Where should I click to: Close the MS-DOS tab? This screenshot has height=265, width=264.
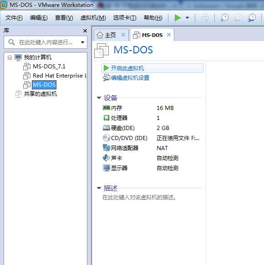tap(169, 35)
